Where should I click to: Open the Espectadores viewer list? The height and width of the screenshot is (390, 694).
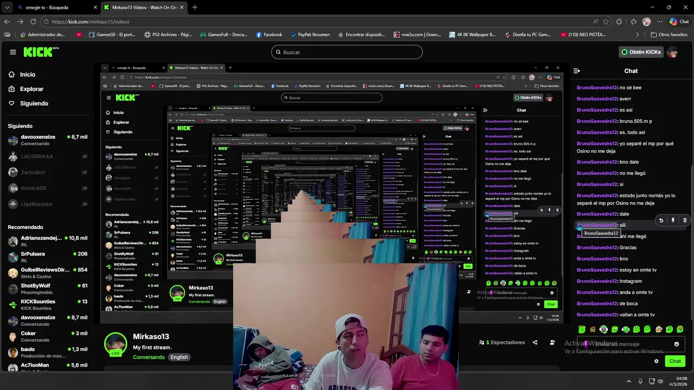(502, 342)
